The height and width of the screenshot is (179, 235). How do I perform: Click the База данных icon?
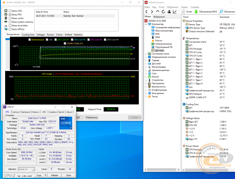[150, 93]
